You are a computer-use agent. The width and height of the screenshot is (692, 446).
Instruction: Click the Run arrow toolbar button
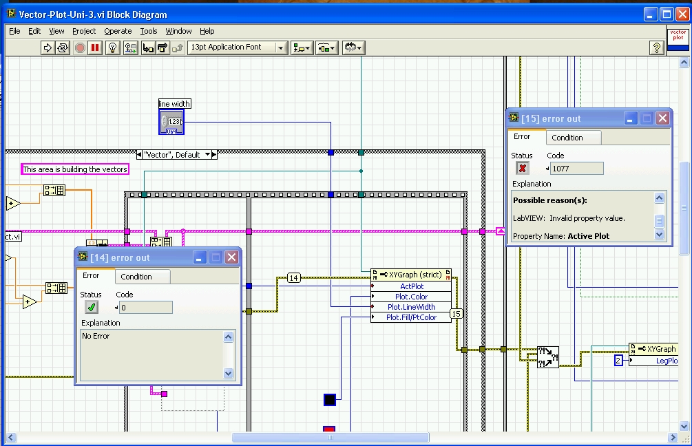coord(48,47)
